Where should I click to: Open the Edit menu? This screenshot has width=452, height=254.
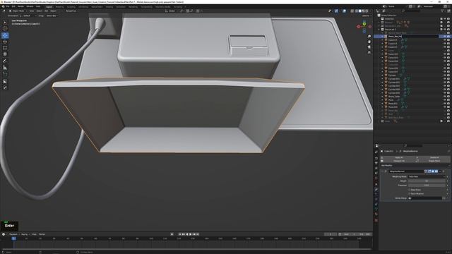pos(13,6)
